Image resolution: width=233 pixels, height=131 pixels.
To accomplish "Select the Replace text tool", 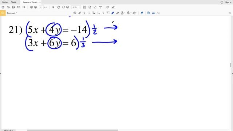I will point(94,13).
